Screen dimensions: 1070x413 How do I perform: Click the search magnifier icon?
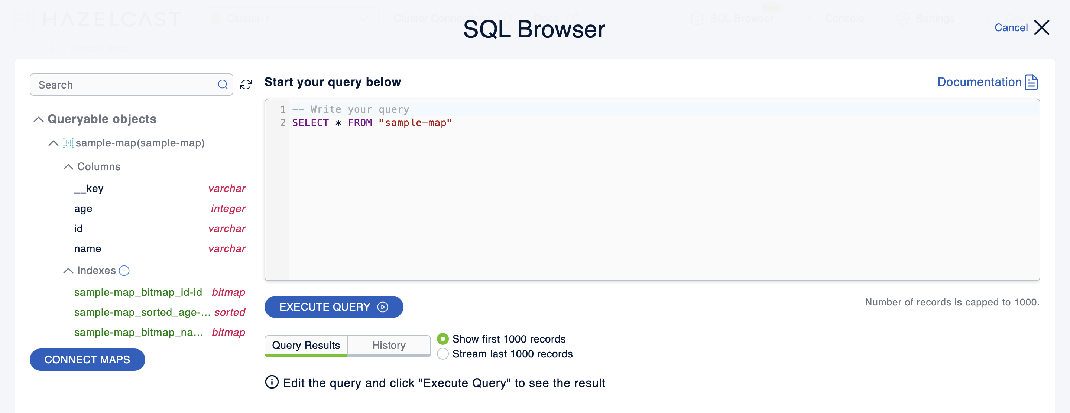223,84
